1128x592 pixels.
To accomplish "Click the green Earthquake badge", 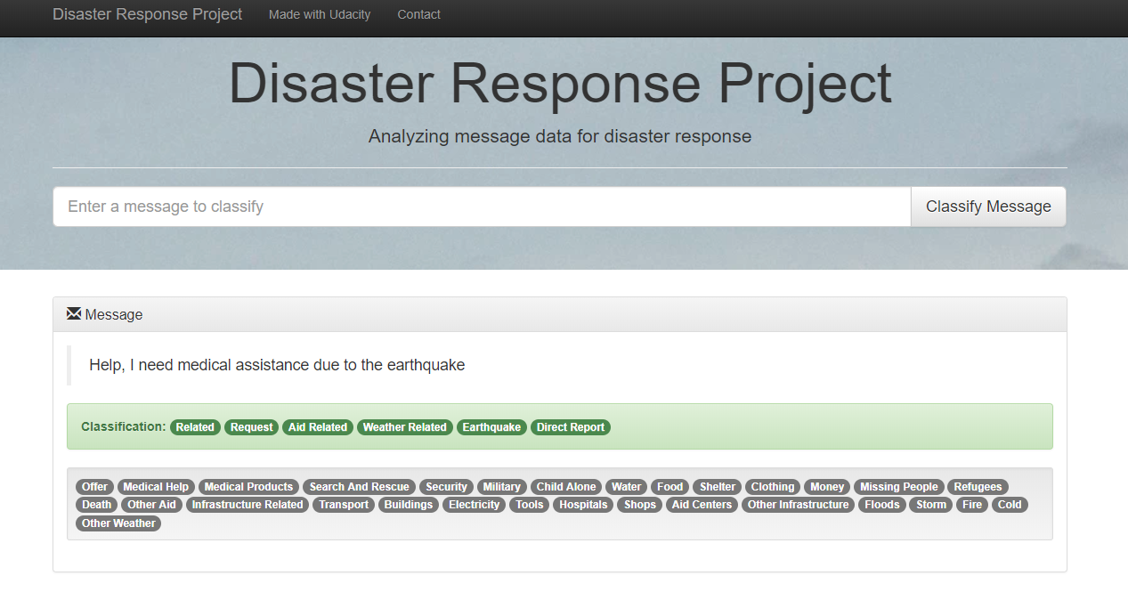I will [x=491, y=427].
